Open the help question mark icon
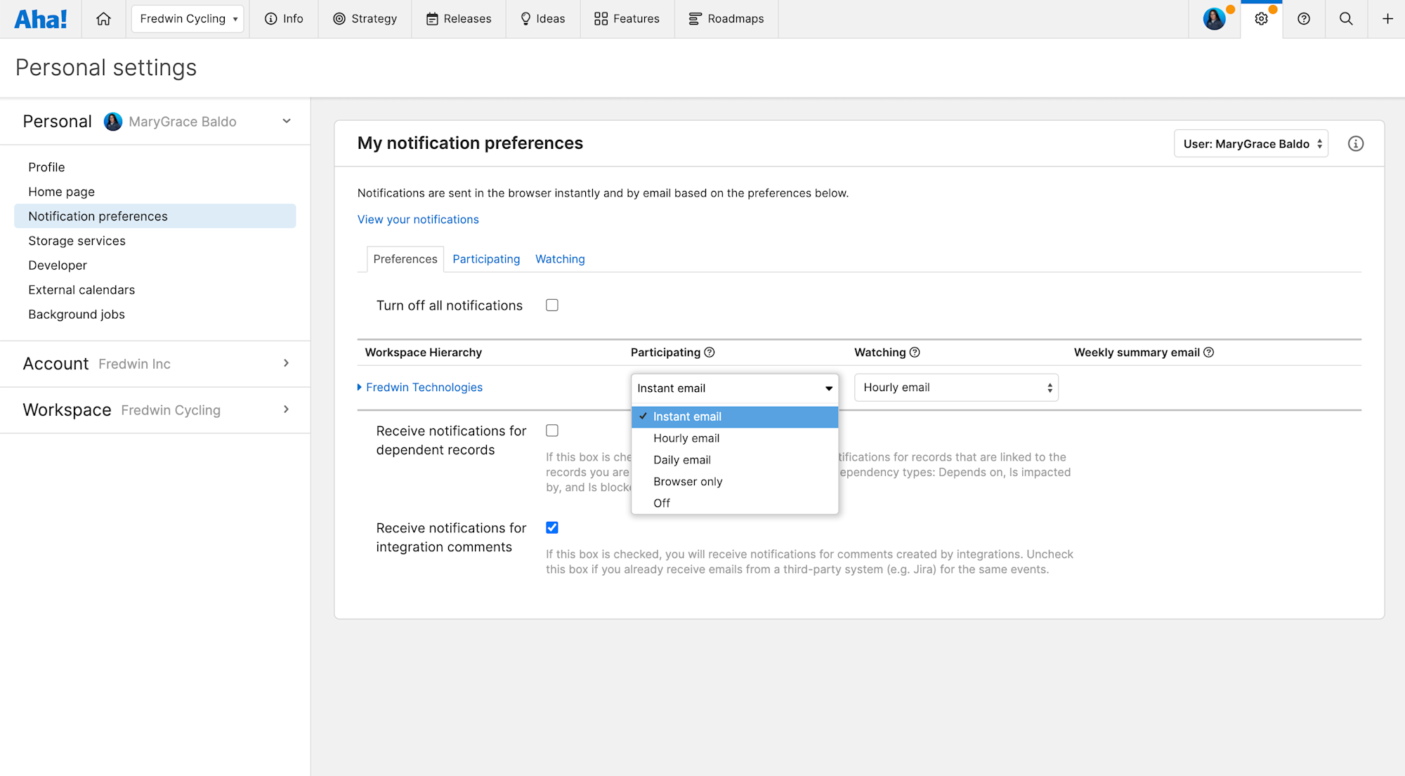 pyautogui.click(x=1304, y=19)
